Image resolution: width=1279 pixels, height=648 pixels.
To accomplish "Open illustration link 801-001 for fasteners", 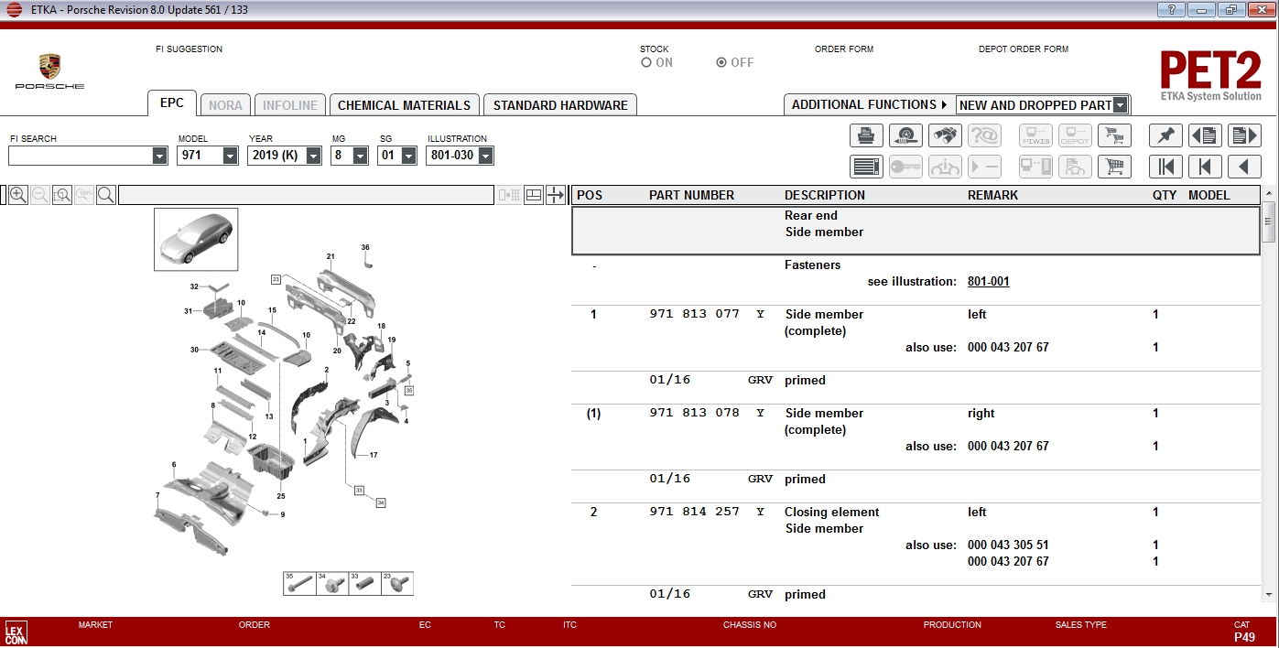I will [988, 281].
